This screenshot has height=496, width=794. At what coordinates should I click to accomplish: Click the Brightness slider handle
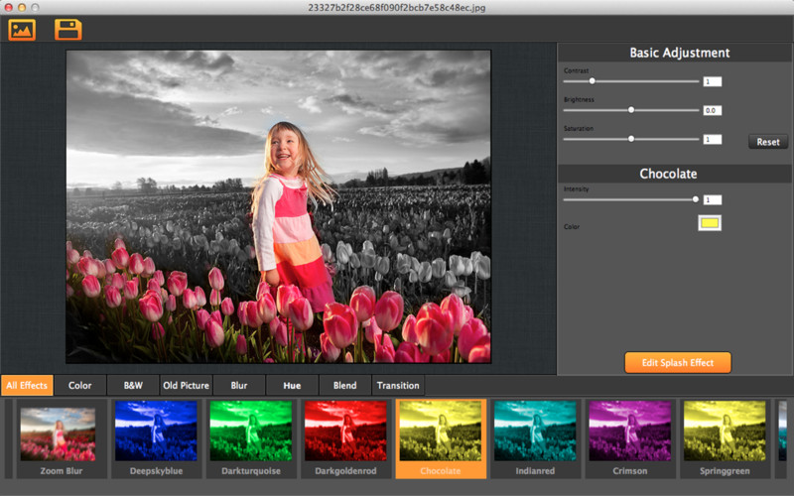pos(631,110)
